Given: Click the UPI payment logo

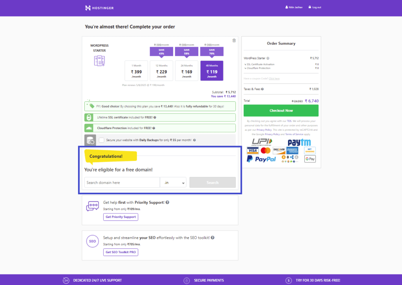Looking at the screenshot, I should point(262,142).
